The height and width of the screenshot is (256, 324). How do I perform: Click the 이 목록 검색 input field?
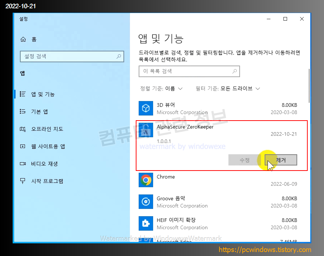click(x=189, y=71)
